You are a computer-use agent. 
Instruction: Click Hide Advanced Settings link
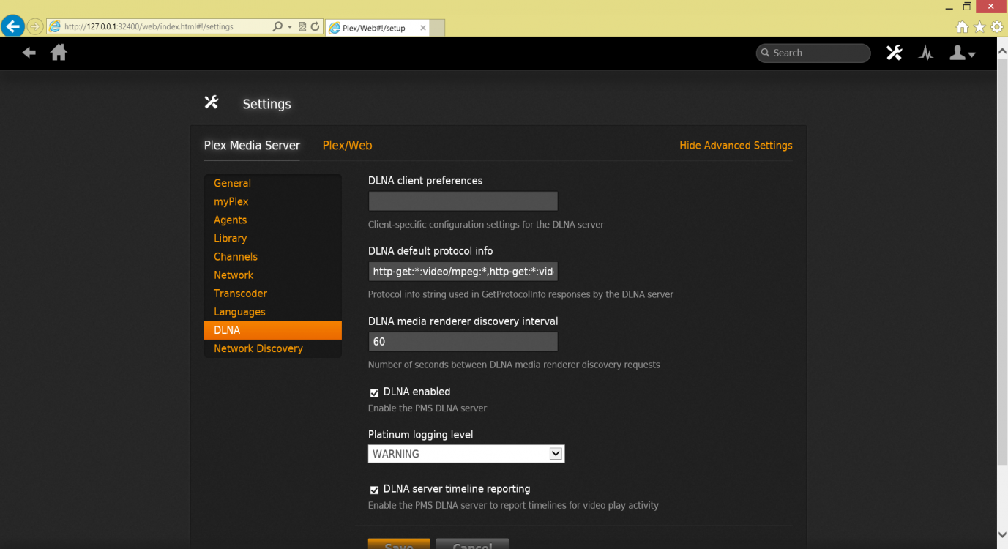[736, 146]
